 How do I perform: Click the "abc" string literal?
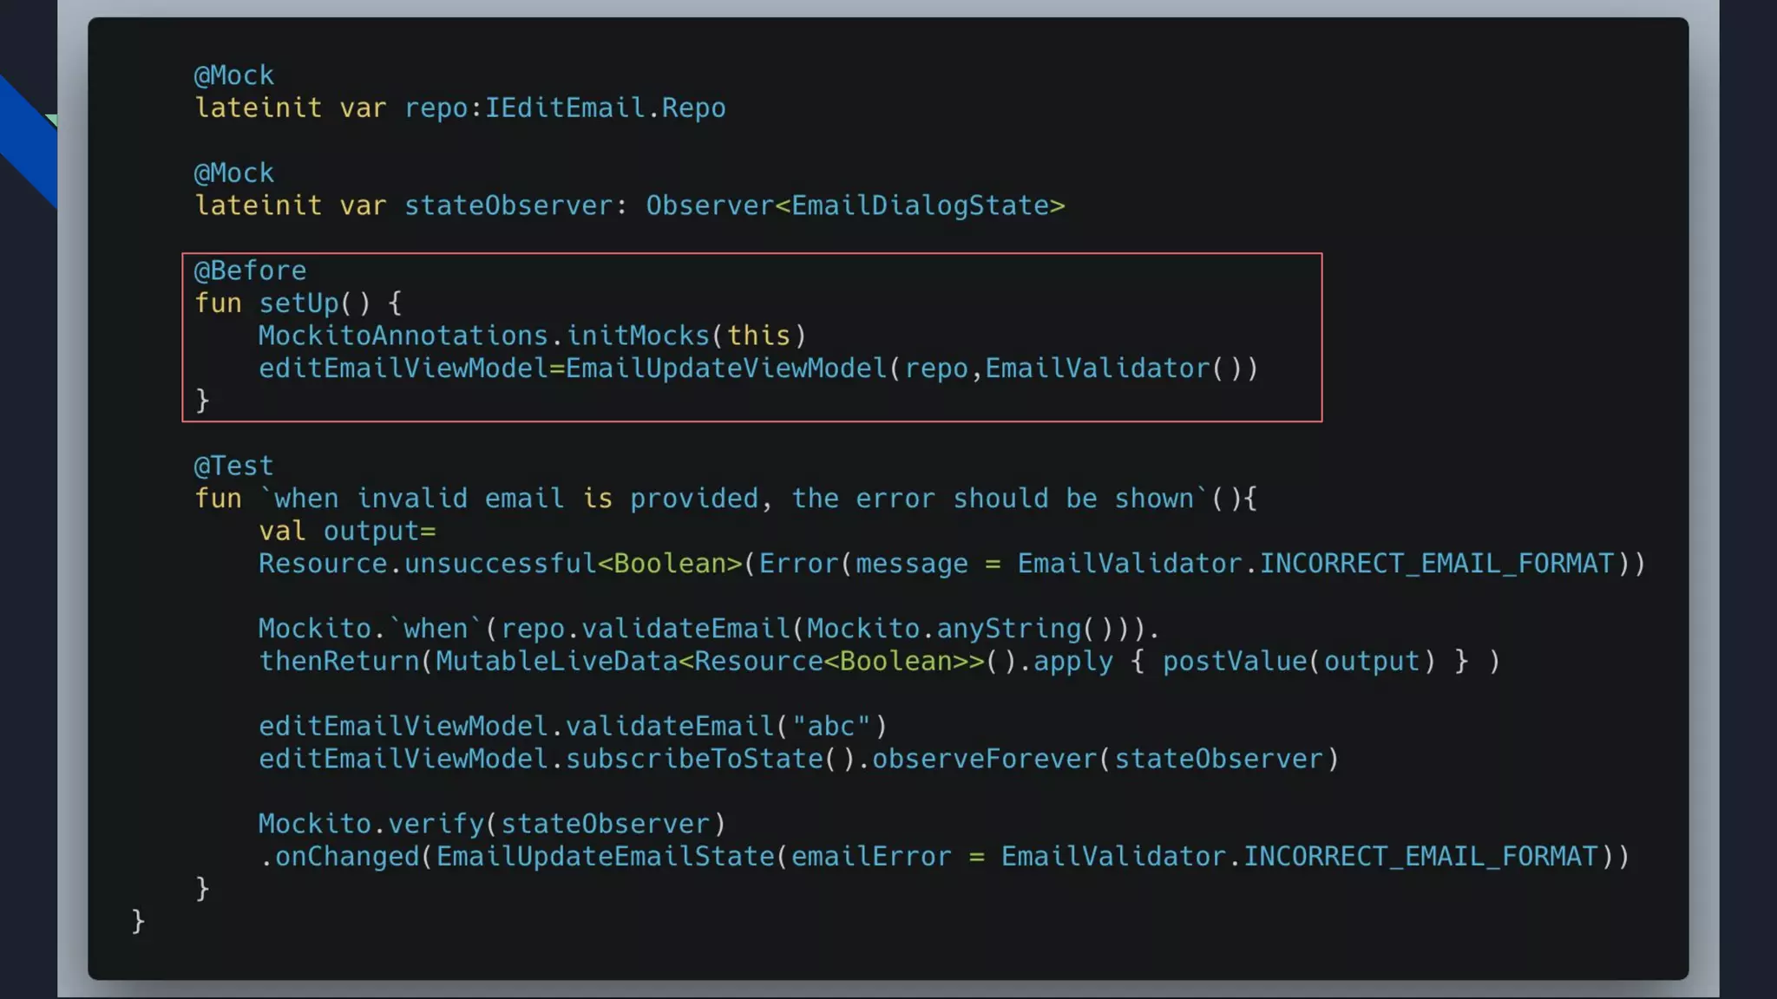[x=830, y=727]
